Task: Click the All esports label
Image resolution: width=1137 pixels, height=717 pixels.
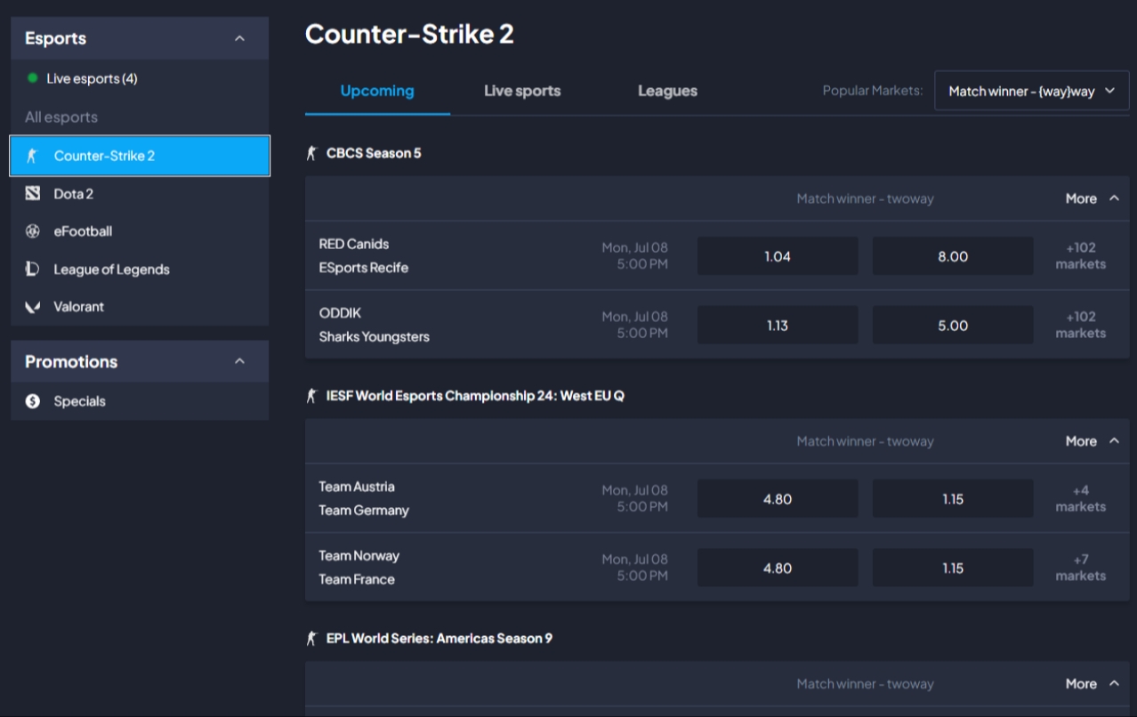Action: click(x=61, y=117)
